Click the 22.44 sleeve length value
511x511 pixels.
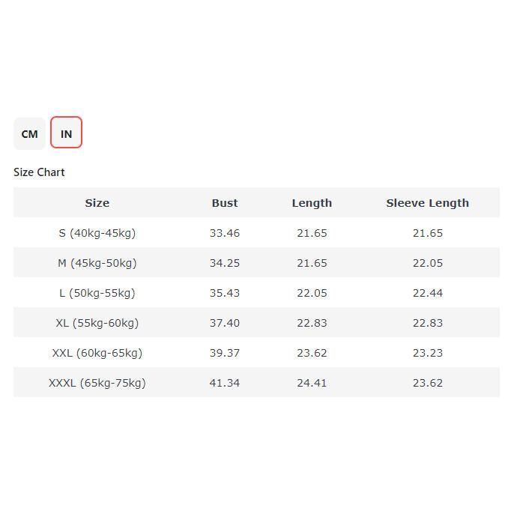coord(427,293)
